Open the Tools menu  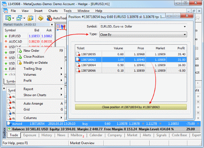[x=68, y=11]
